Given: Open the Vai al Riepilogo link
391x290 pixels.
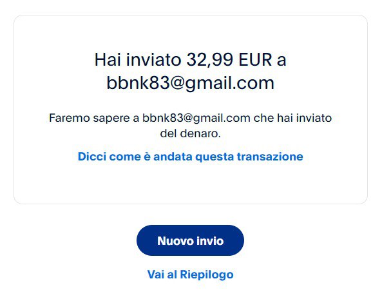Looking at the screenshot, I should click(190, 275).
